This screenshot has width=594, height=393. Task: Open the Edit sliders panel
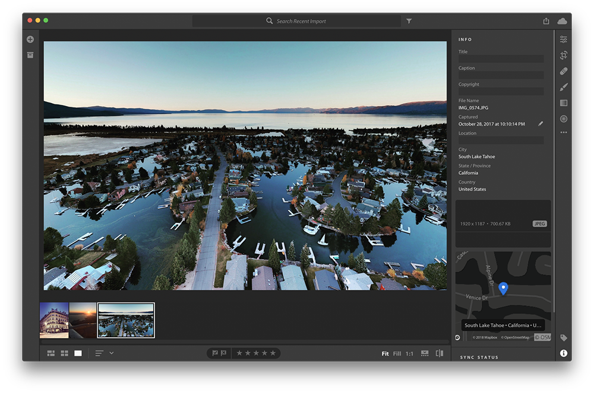[x=564, y=39]
